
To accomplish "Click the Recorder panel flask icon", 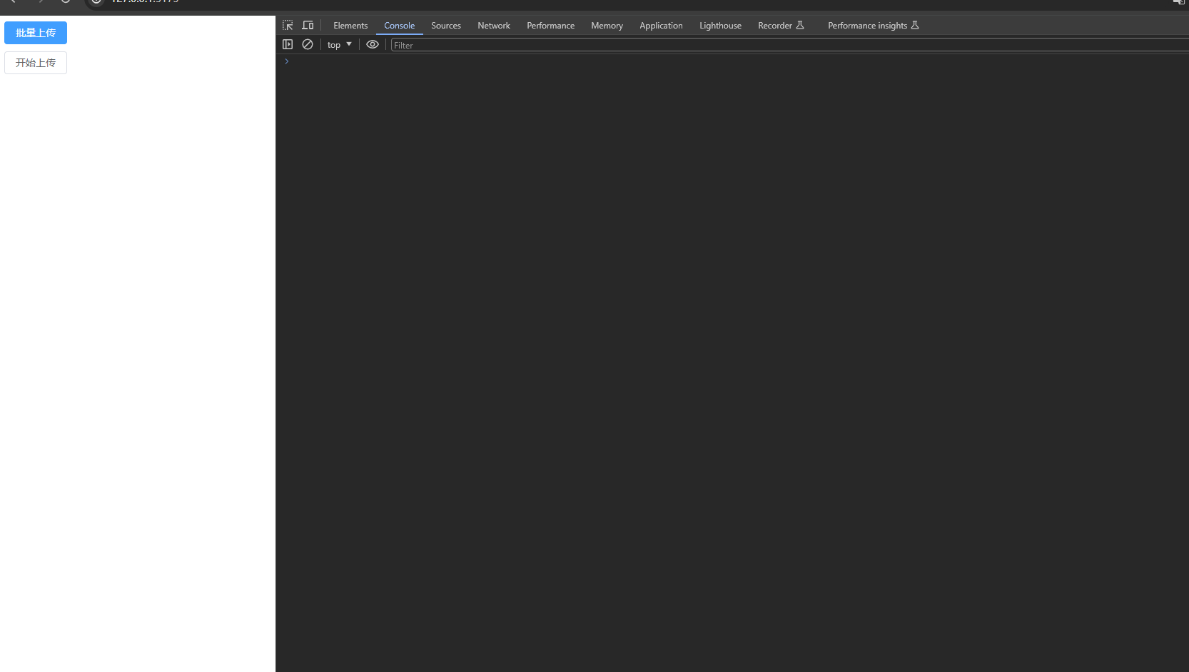I will (799, 25).
